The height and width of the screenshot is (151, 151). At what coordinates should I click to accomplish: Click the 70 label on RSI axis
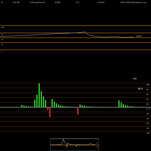[2, 35]
